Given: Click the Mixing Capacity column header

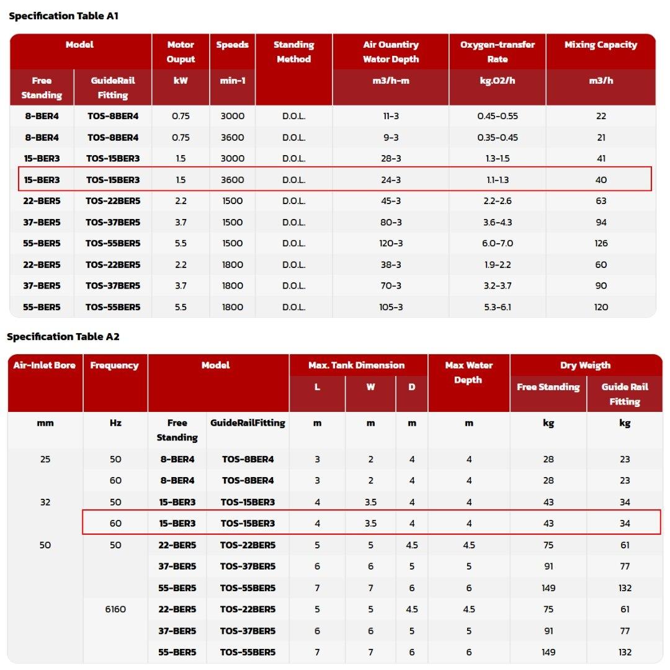Looking at the screenshot, I should [601, 45].
